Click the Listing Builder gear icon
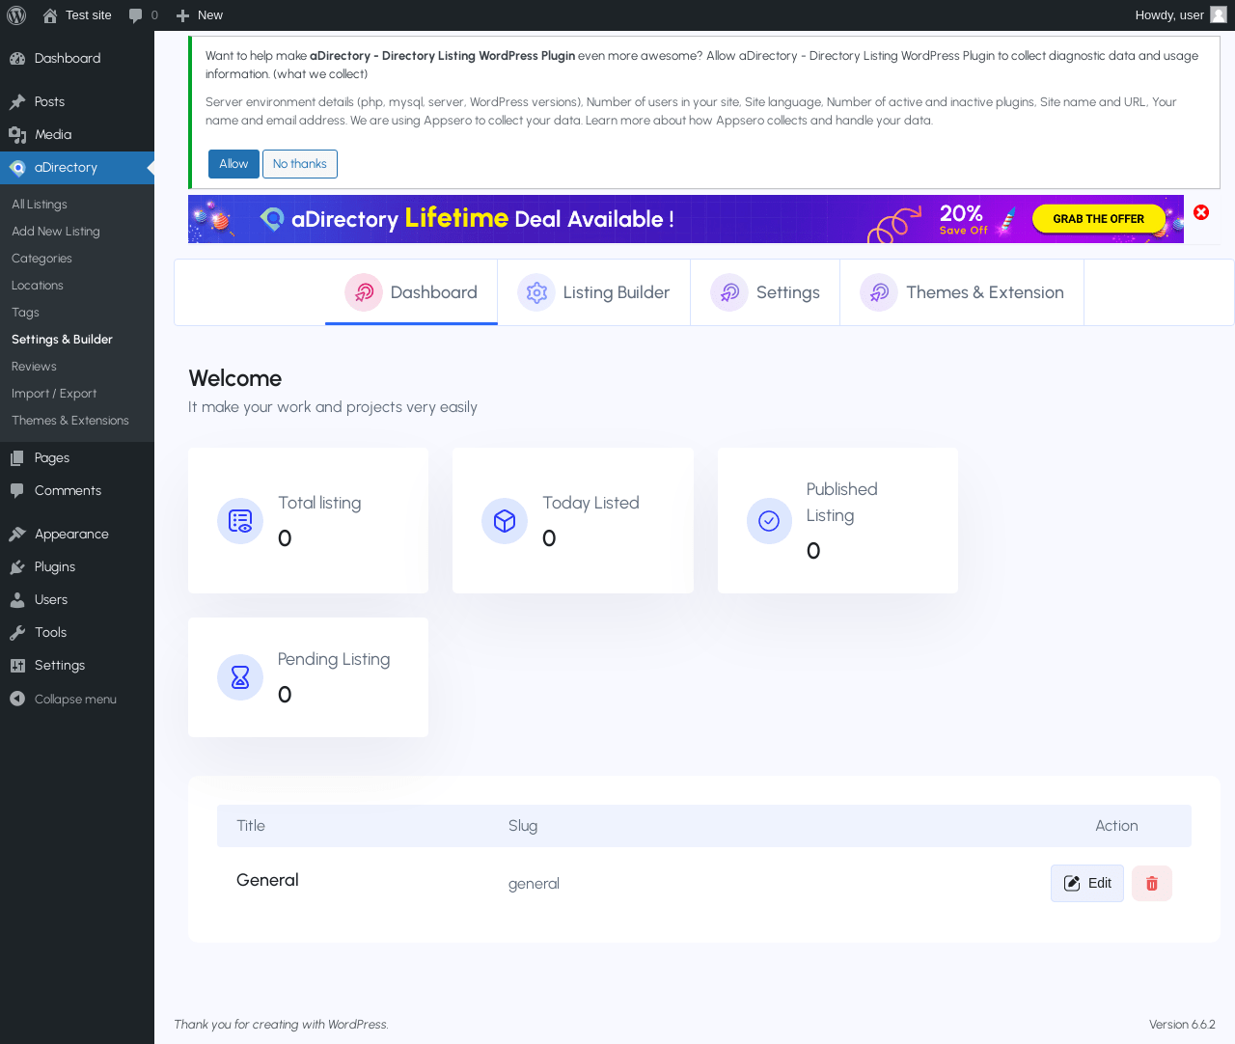The height and width of the screenshot is (1044, 1235). pos(536,292)
